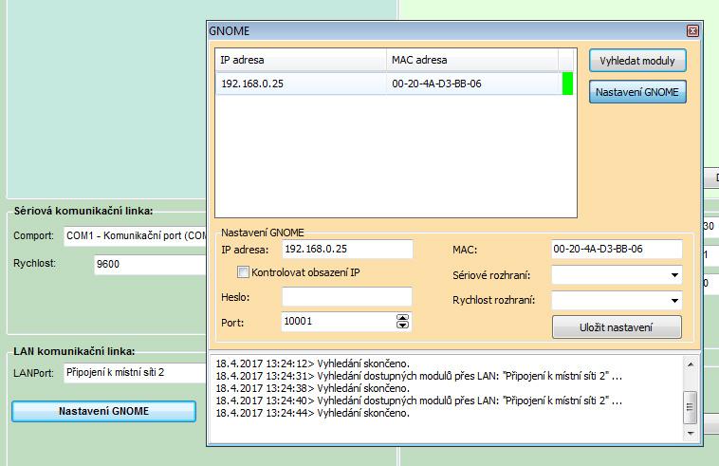Click the MAC address input field
Image resolution: width=719 pixels, height=466 pixels.
click(617, 249)
